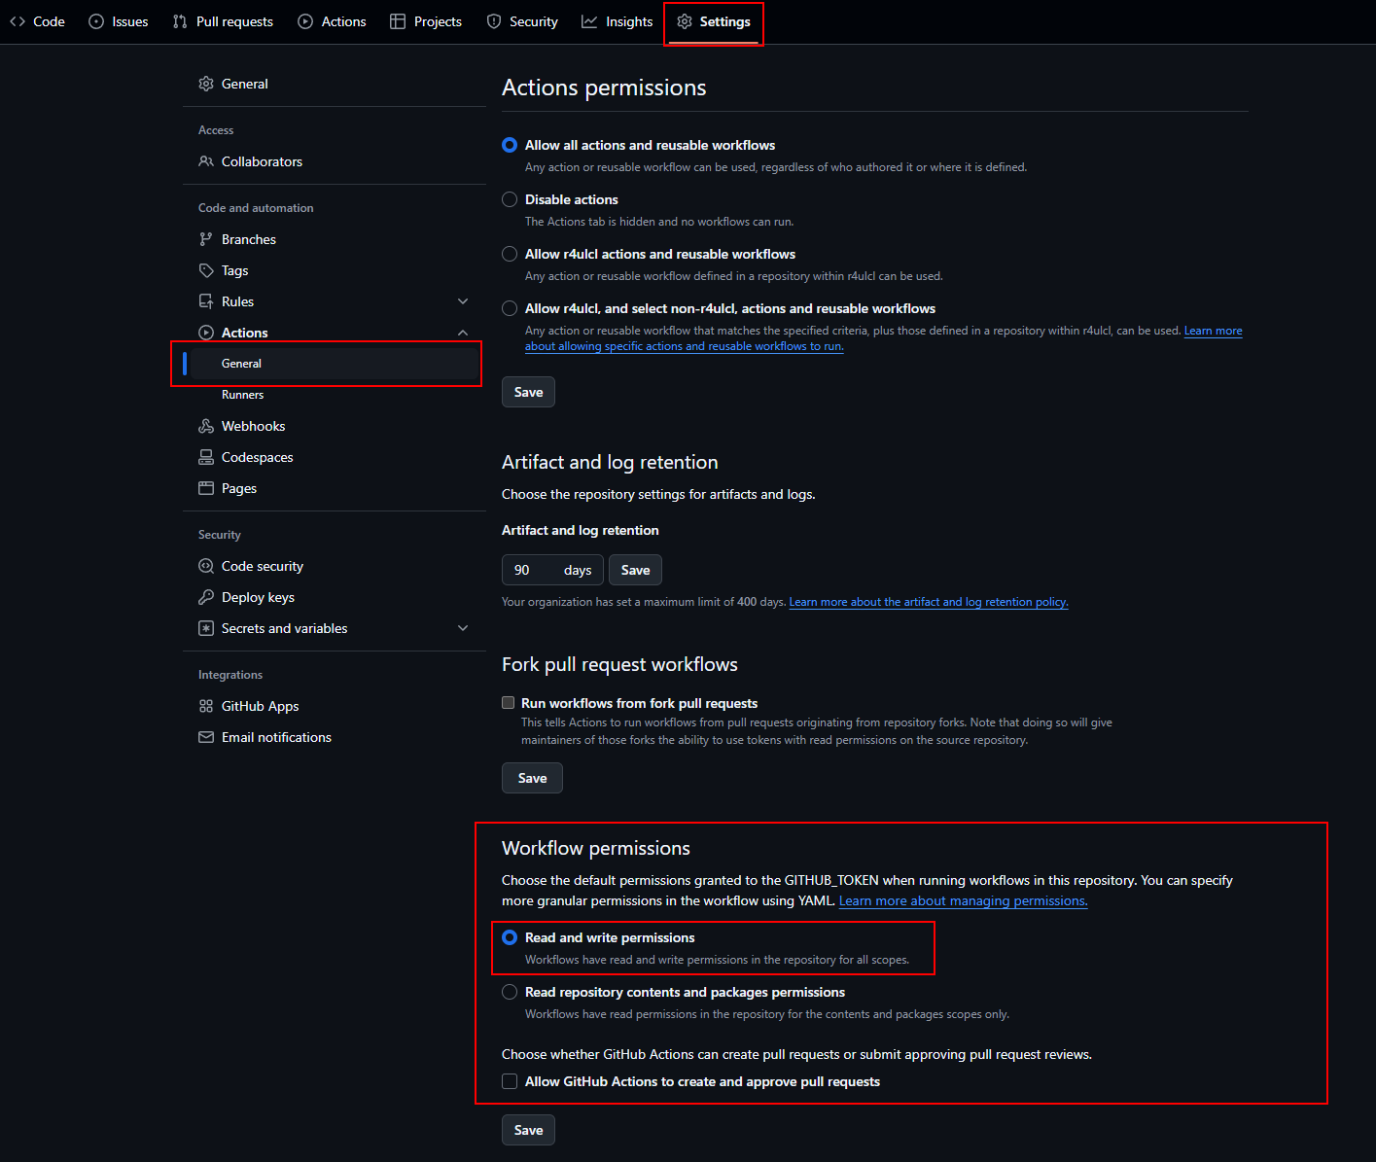The width and height of the screenshot is (1376, 1162).
Task: Expand the Rules section
Action: click(463, 300)
